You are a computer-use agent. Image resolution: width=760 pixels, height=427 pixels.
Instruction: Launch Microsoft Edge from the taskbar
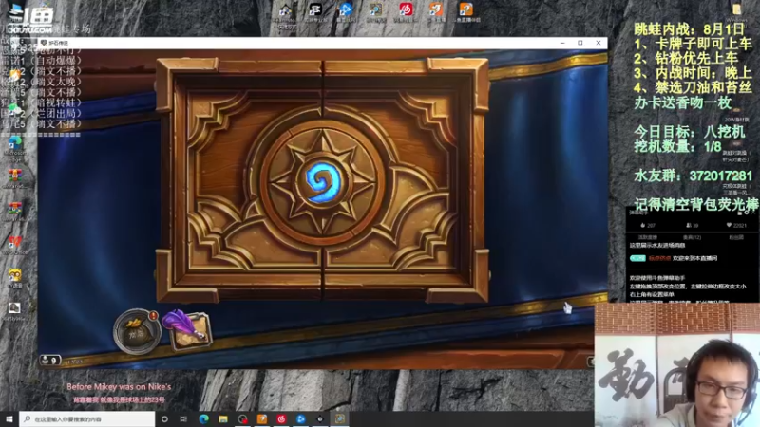tap(203, 418)
